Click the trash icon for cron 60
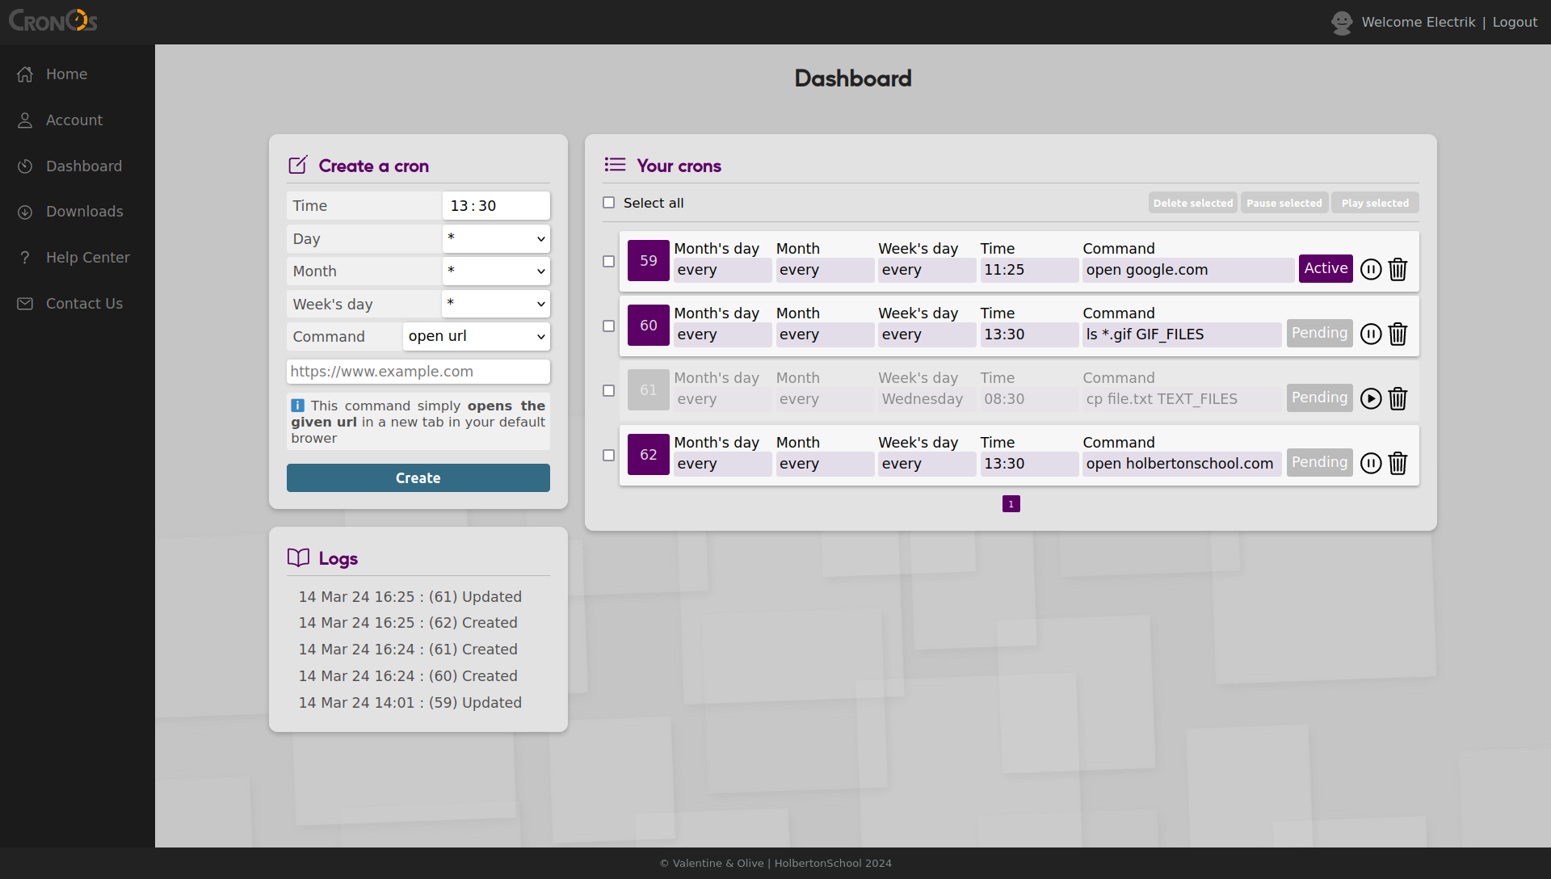This screenshot has height=879, width=1551. (1398, 334)
